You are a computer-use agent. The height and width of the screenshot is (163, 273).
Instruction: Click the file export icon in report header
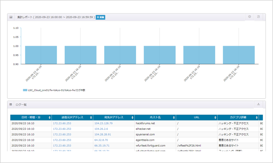258,17
